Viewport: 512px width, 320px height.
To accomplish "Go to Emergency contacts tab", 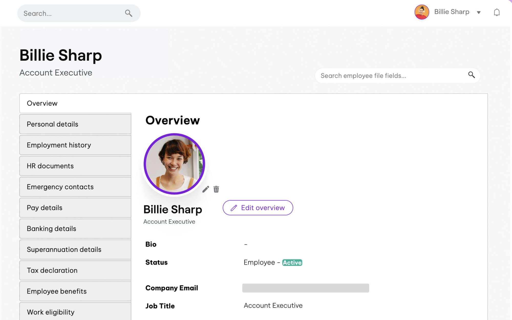I will tap(75, 187).
